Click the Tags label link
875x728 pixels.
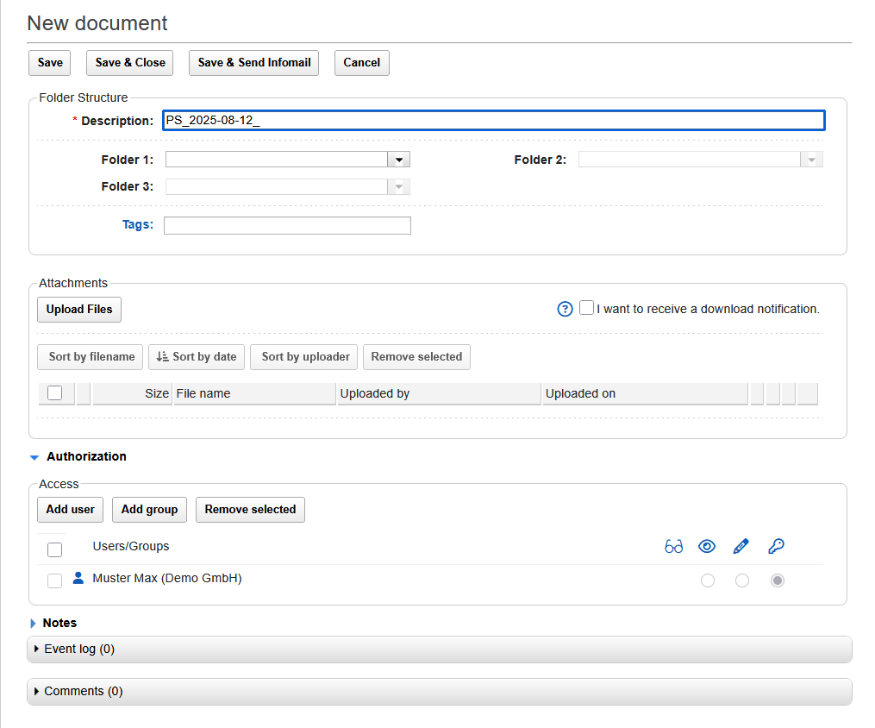[137, 224]
